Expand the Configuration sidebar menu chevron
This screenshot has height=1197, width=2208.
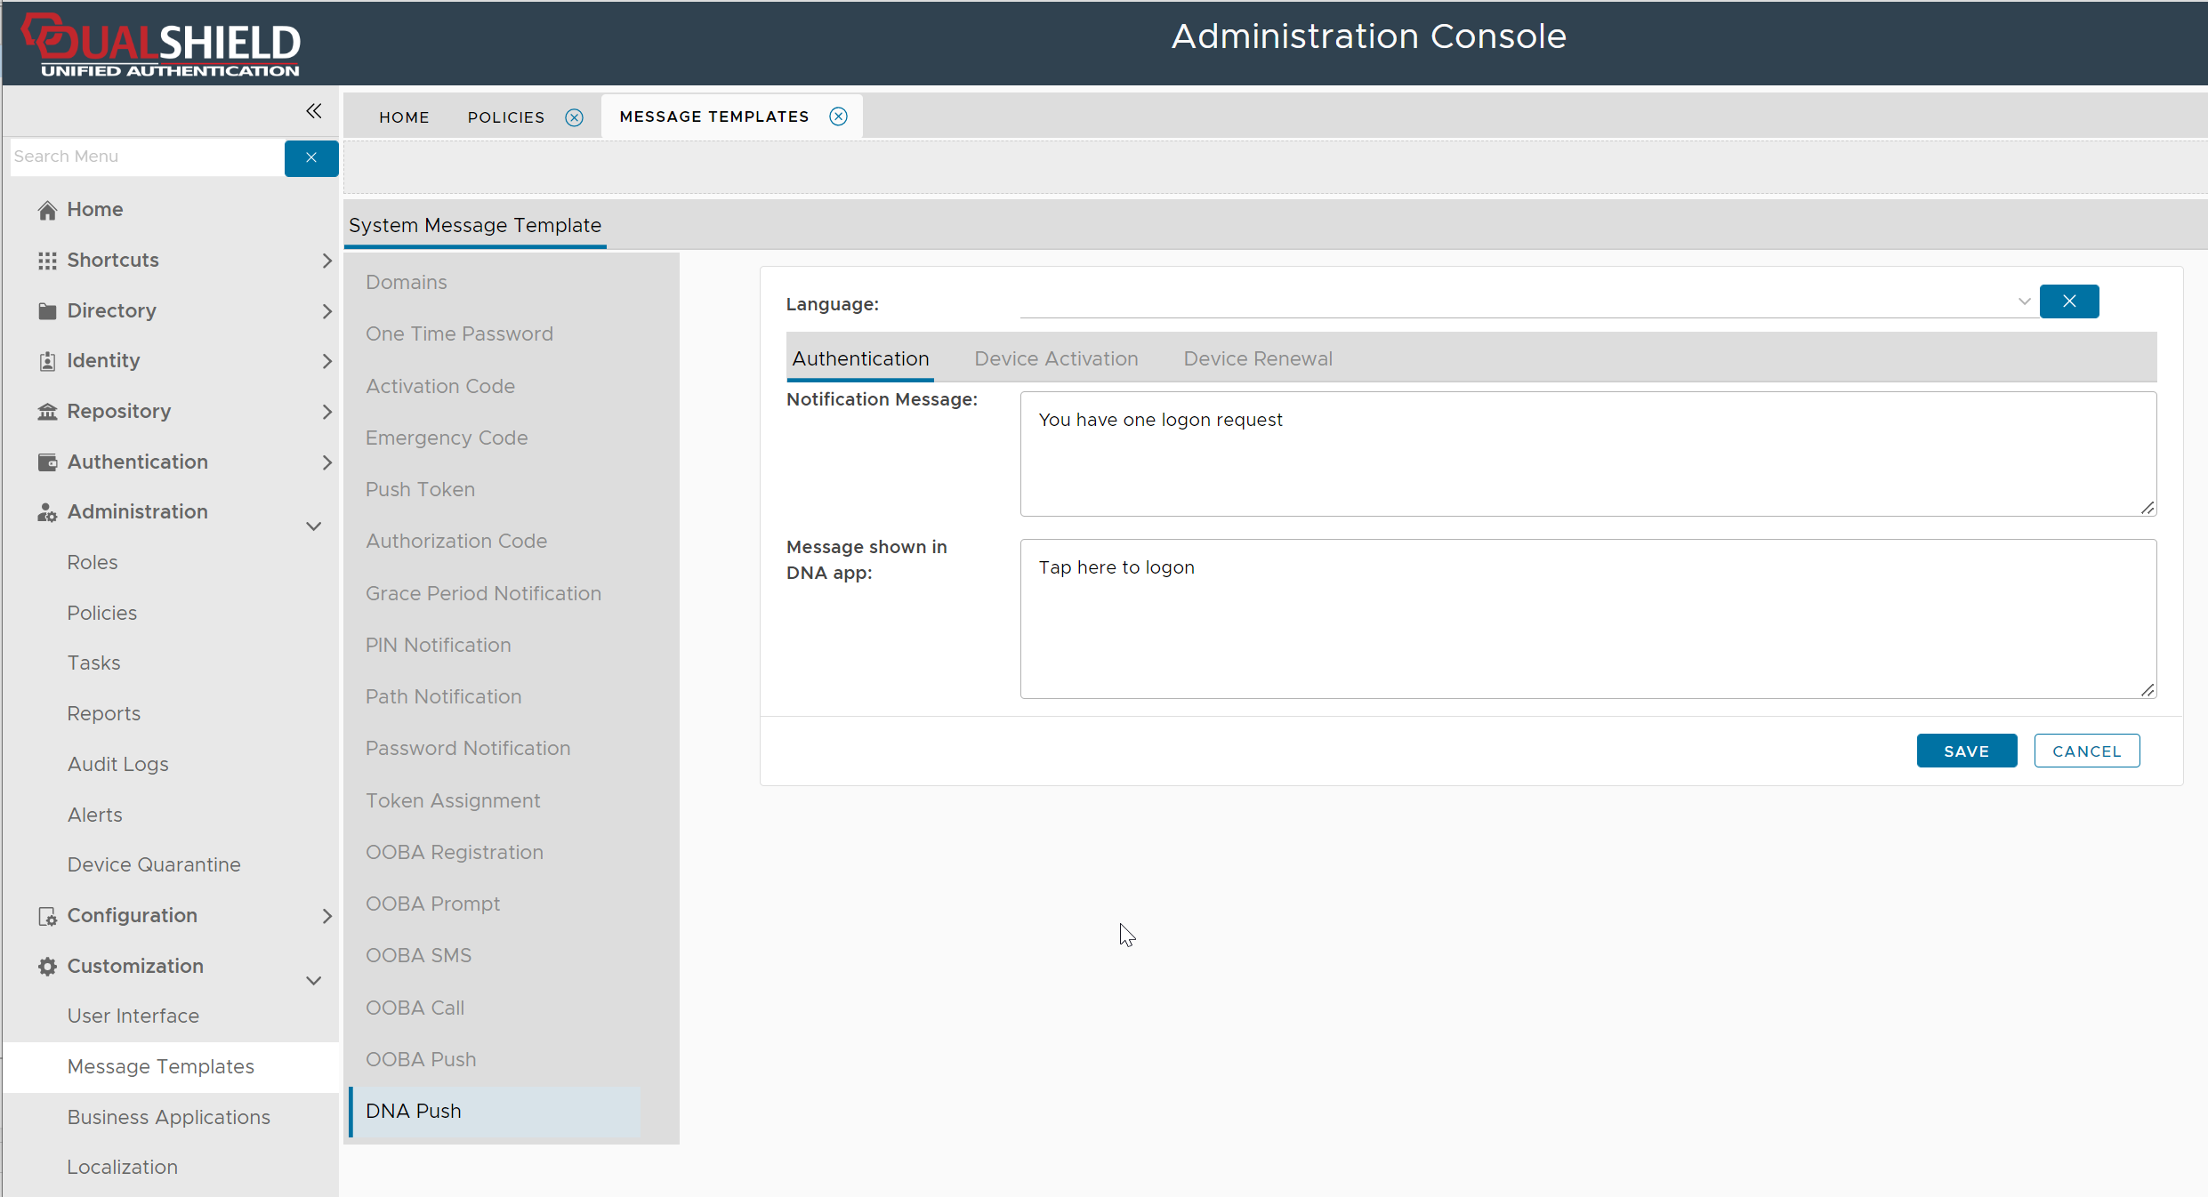pos(326,916)
